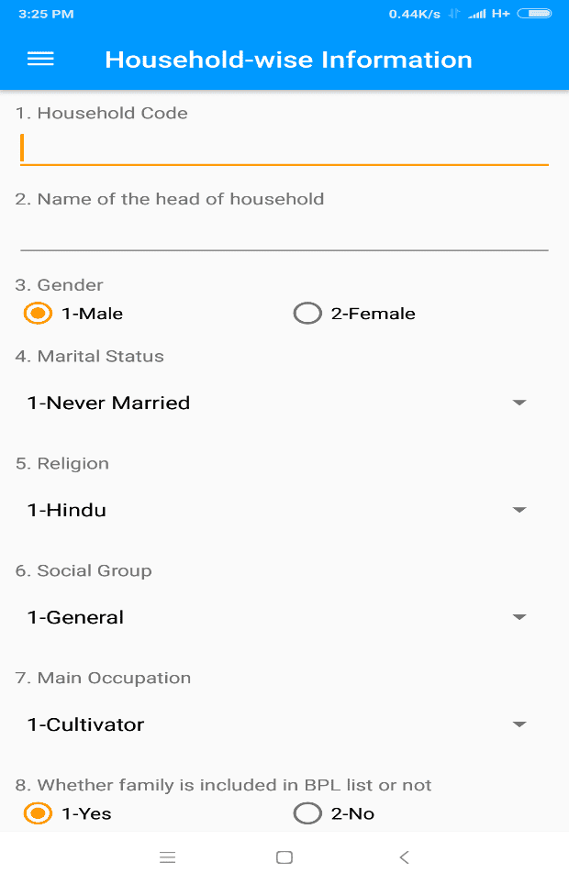Open the Marital Status dropdown
The image size is (569, 884).
point(275,403)
